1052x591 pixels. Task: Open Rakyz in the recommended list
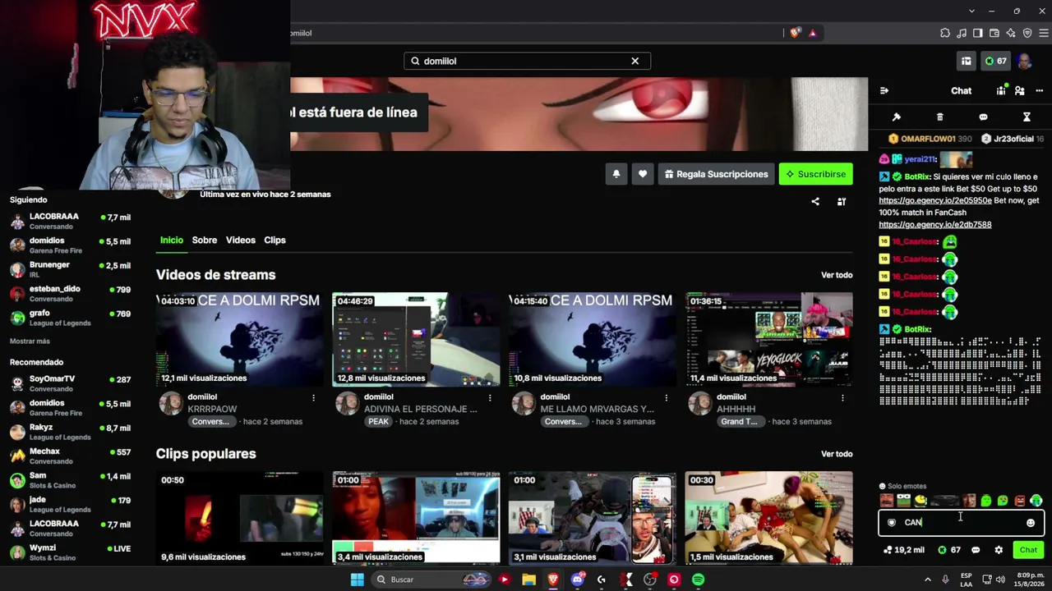[x=70, y=432]
